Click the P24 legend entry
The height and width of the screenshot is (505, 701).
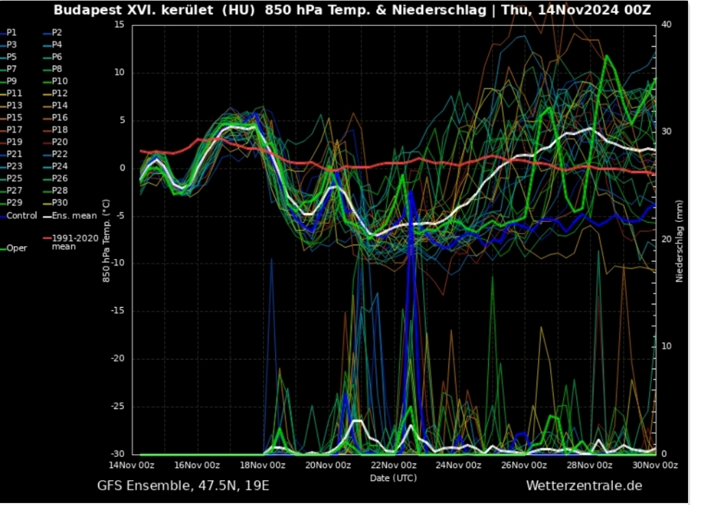tap(57, 167)
